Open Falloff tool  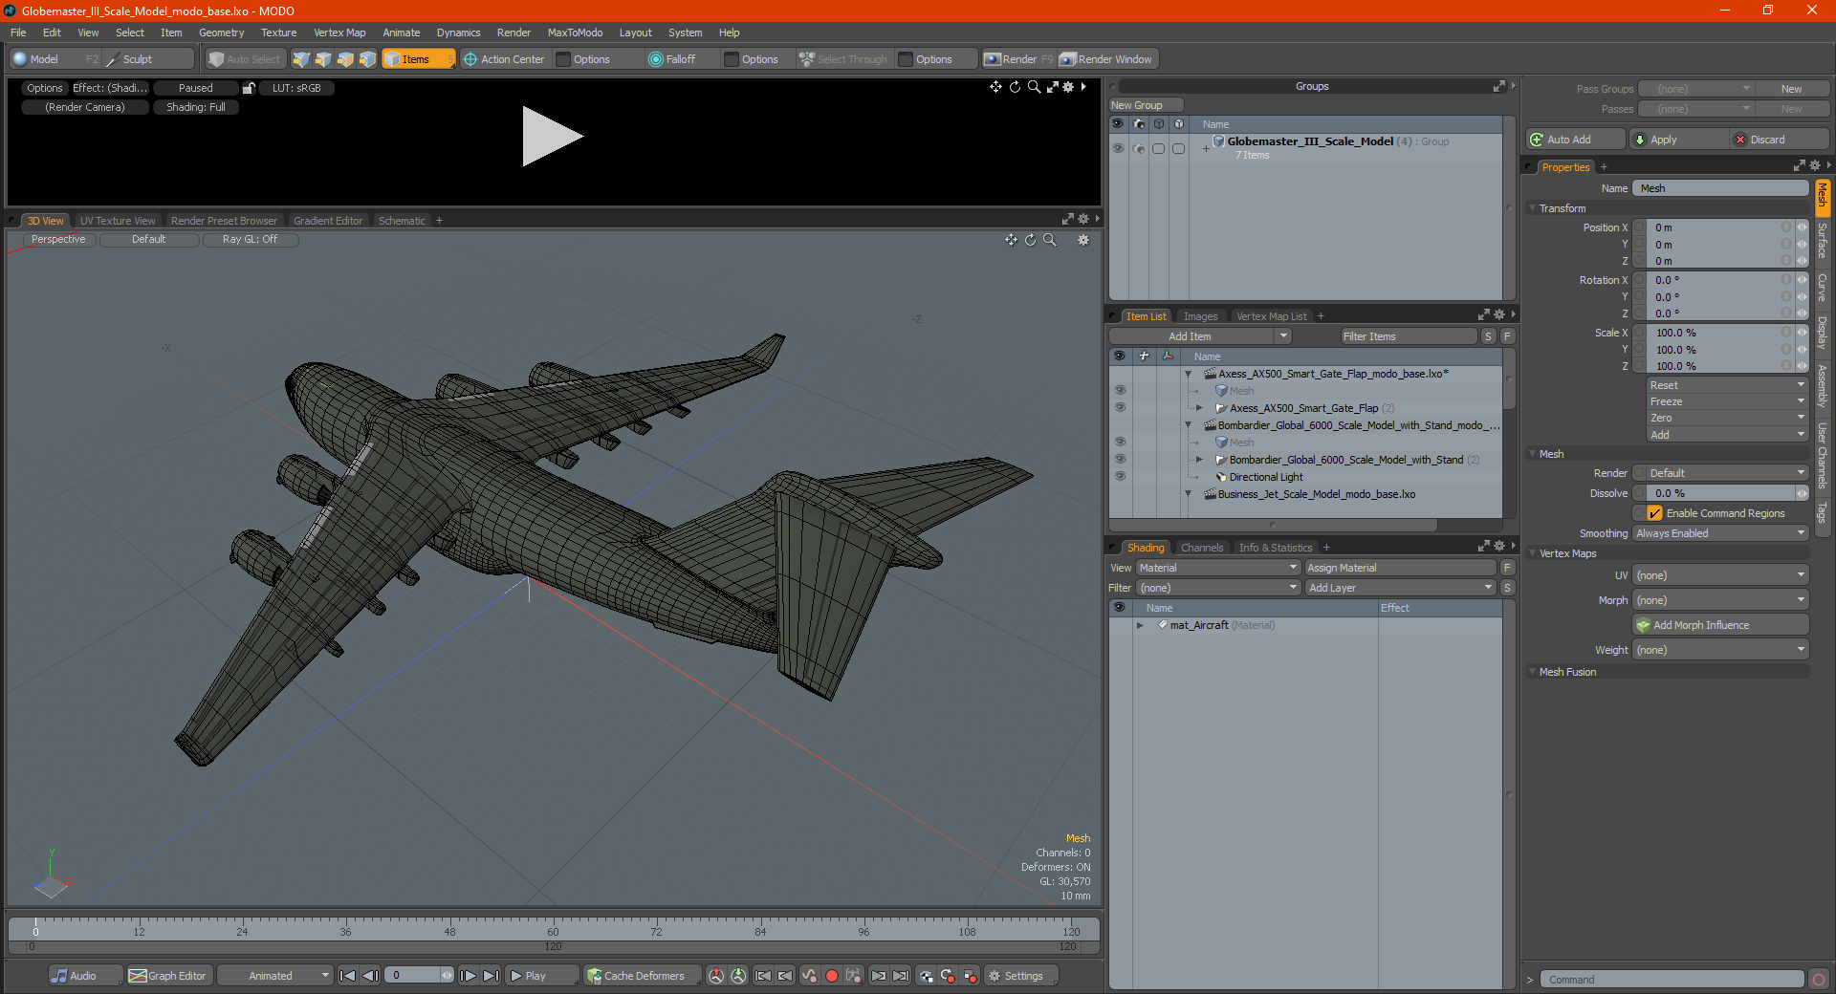coord(672,59)
